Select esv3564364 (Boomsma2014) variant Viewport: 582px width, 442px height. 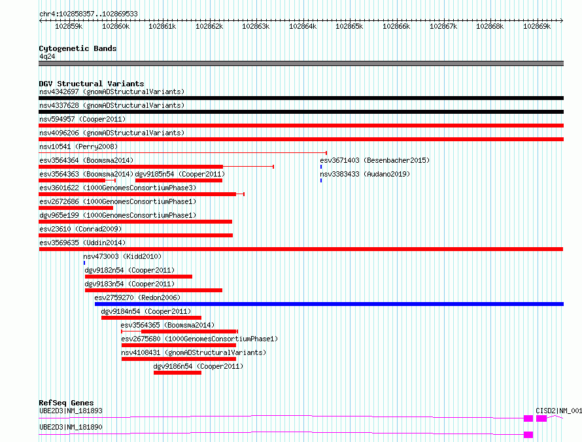86,160
